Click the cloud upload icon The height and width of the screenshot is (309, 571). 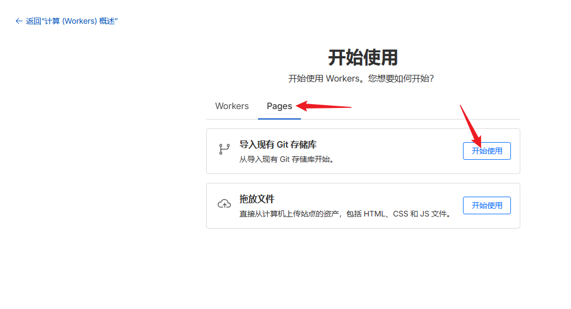tap(224, 204)
